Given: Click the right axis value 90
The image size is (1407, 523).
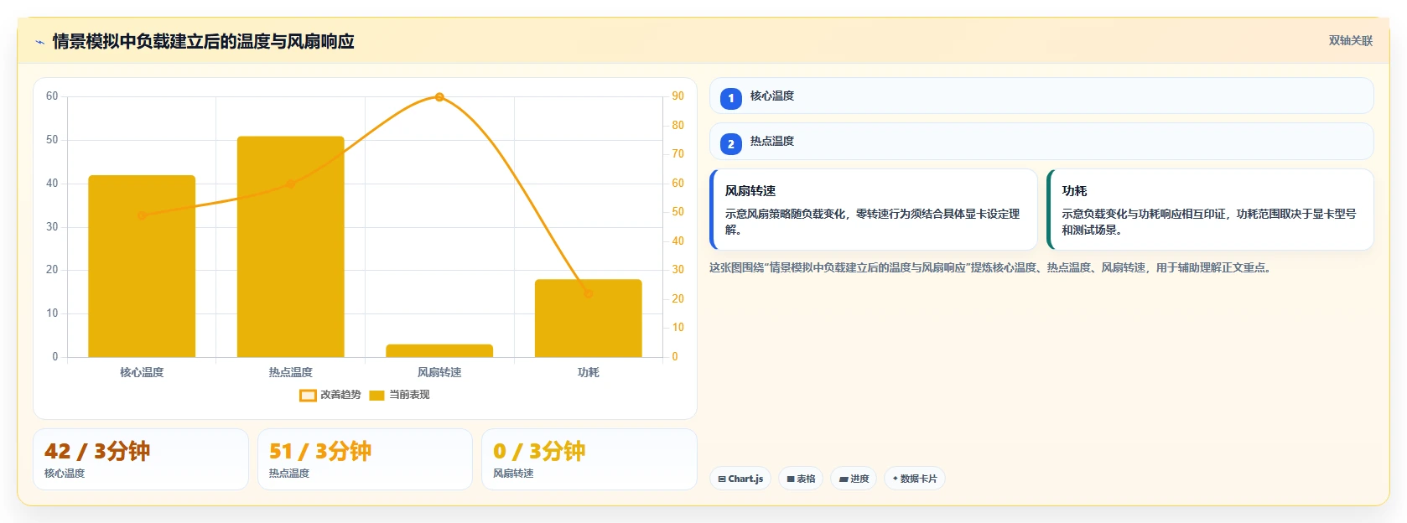Looking at the screenshot, I should point(678,96).
